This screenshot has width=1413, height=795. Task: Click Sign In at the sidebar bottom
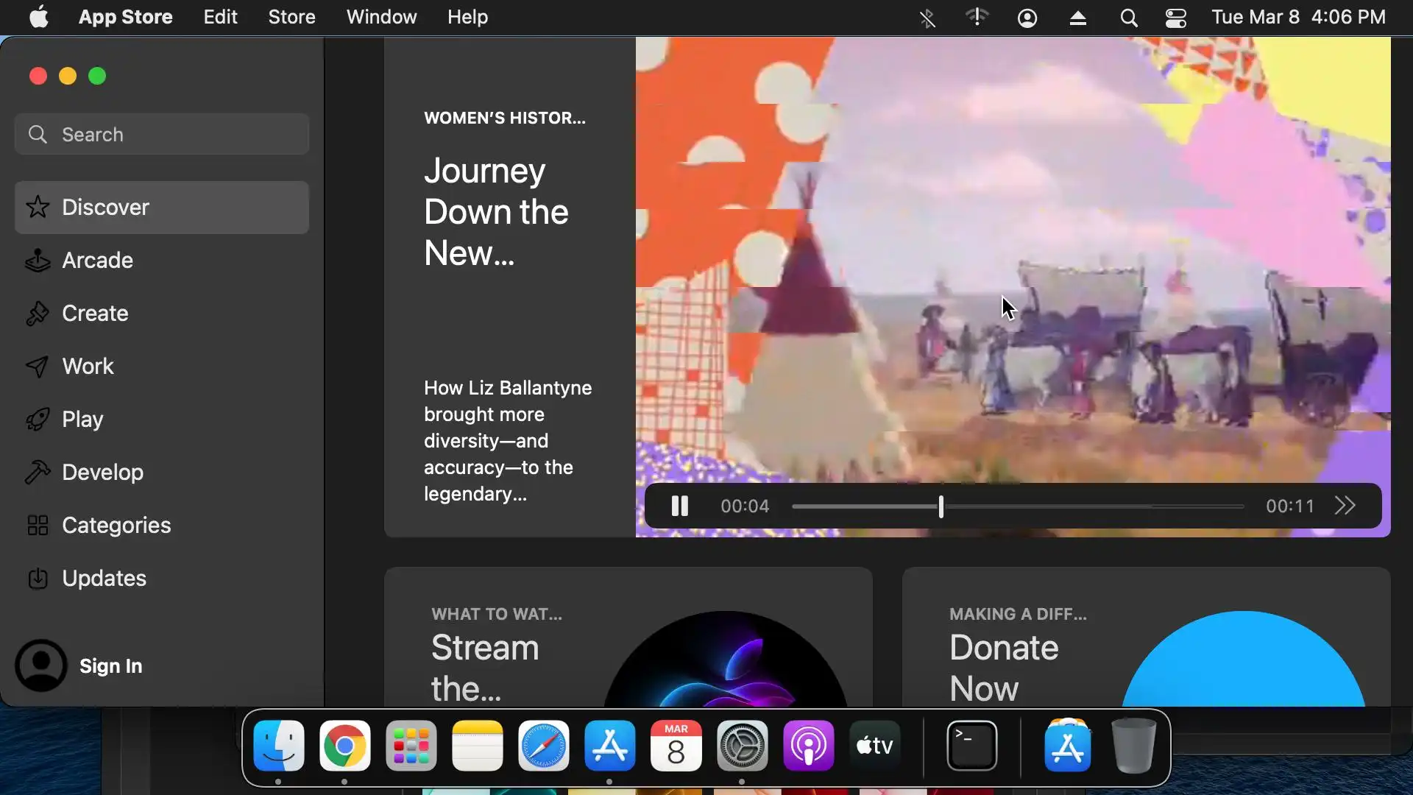click(x=110, y=666)
